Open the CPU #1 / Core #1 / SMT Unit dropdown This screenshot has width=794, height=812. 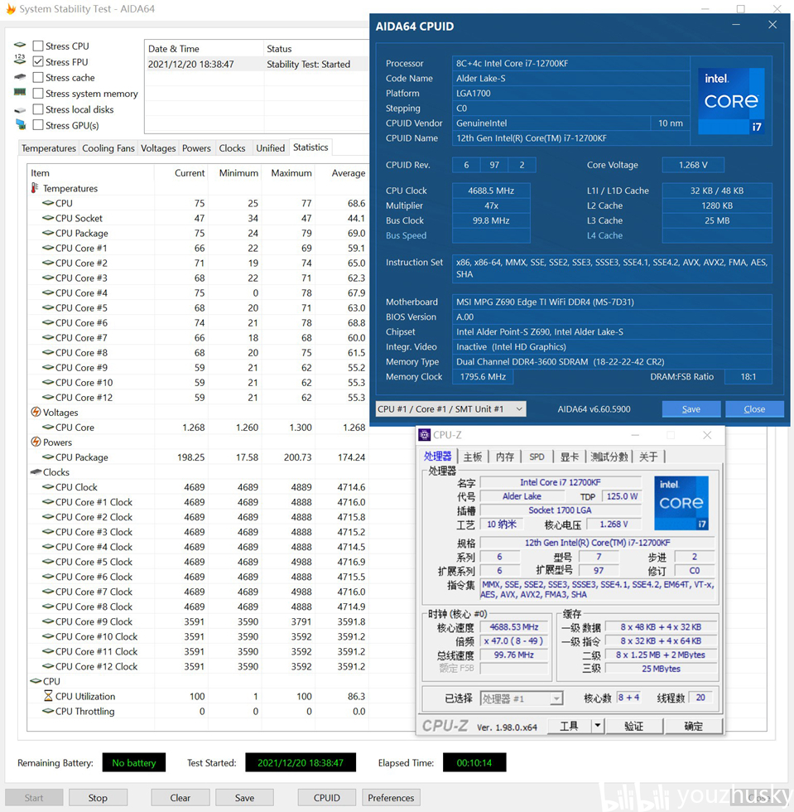[x=451, y=409]
